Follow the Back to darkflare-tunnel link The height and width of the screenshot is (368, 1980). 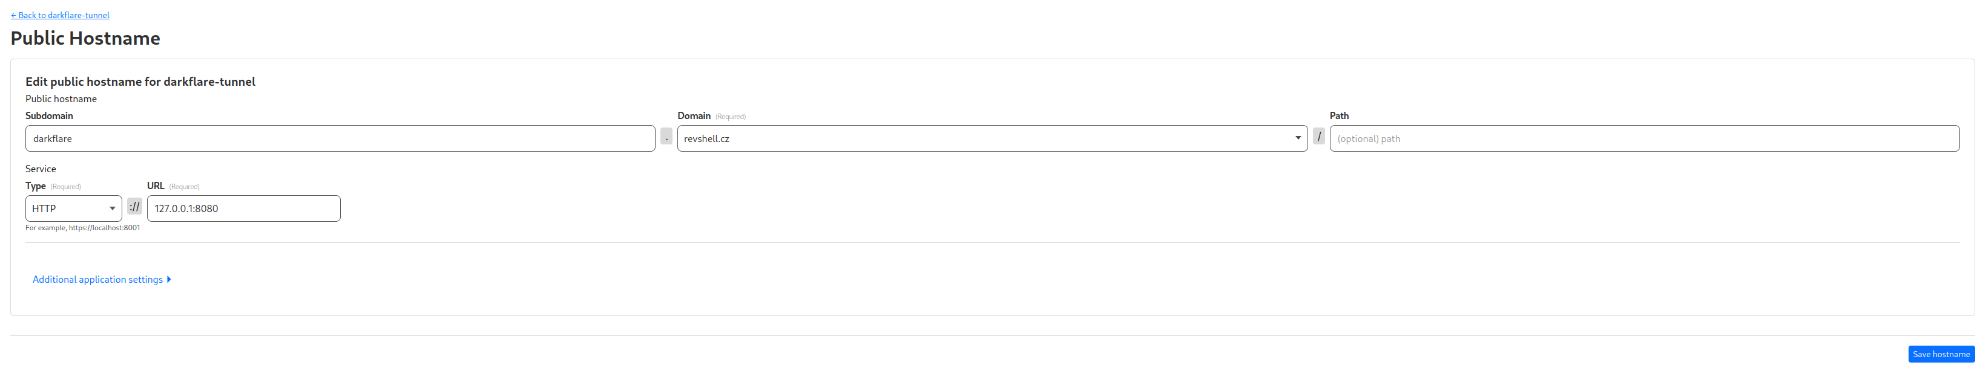point(61,15)
